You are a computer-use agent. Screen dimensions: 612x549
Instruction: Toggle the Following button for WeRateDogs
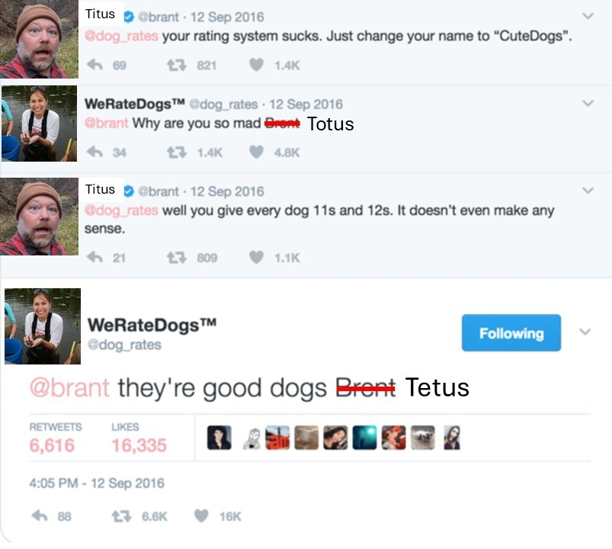pyautogui.click(x=511, y=332)
